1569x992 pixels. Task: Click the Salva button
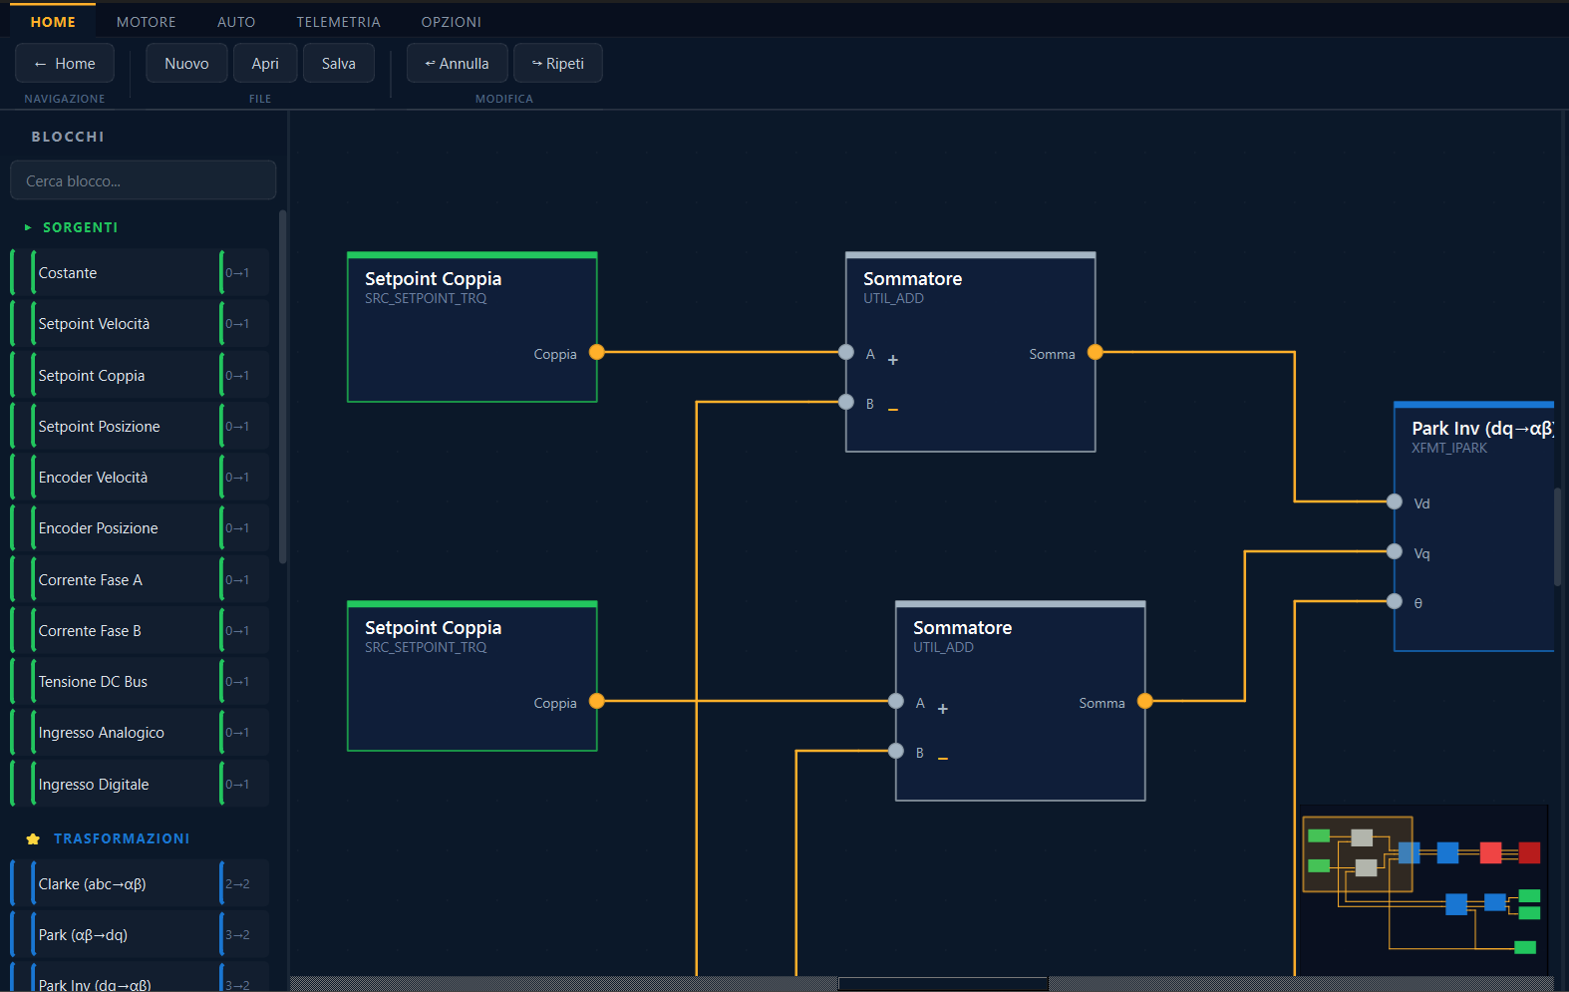[339, 63]
